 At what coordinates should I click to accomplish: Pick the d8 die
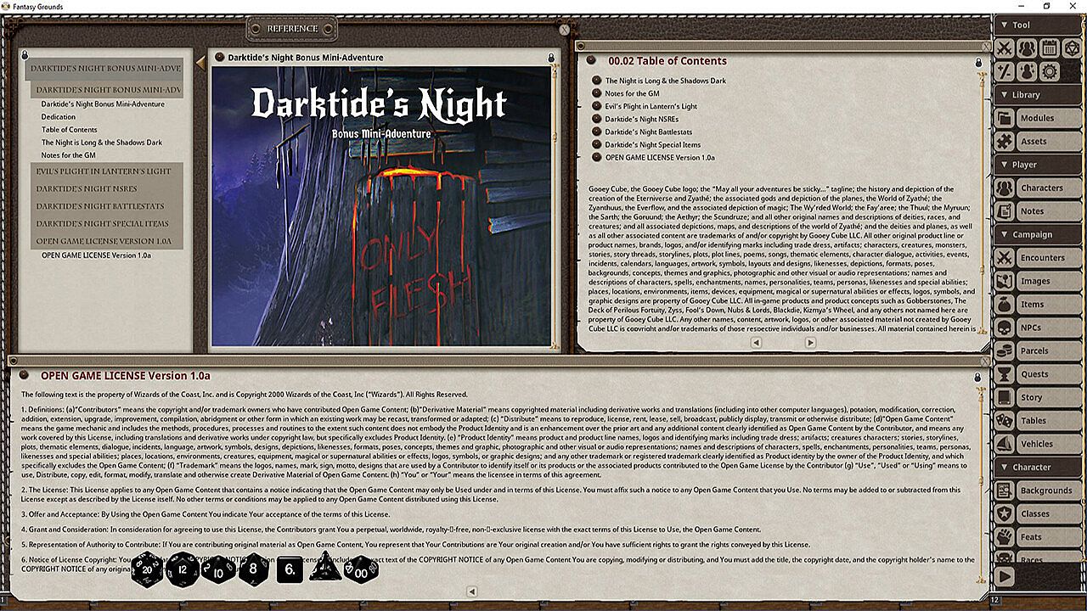254,569
